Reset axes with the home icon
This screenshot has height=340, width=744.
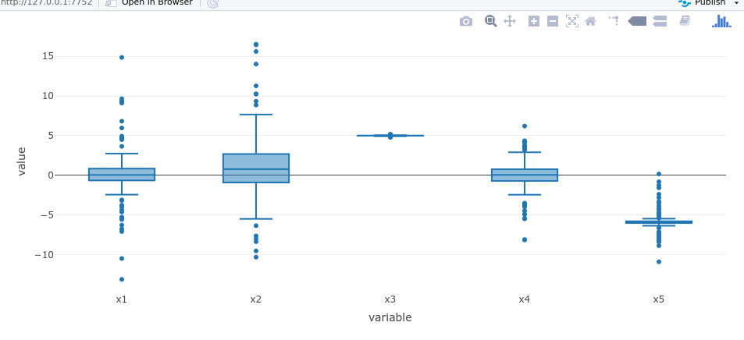(591, 21)
